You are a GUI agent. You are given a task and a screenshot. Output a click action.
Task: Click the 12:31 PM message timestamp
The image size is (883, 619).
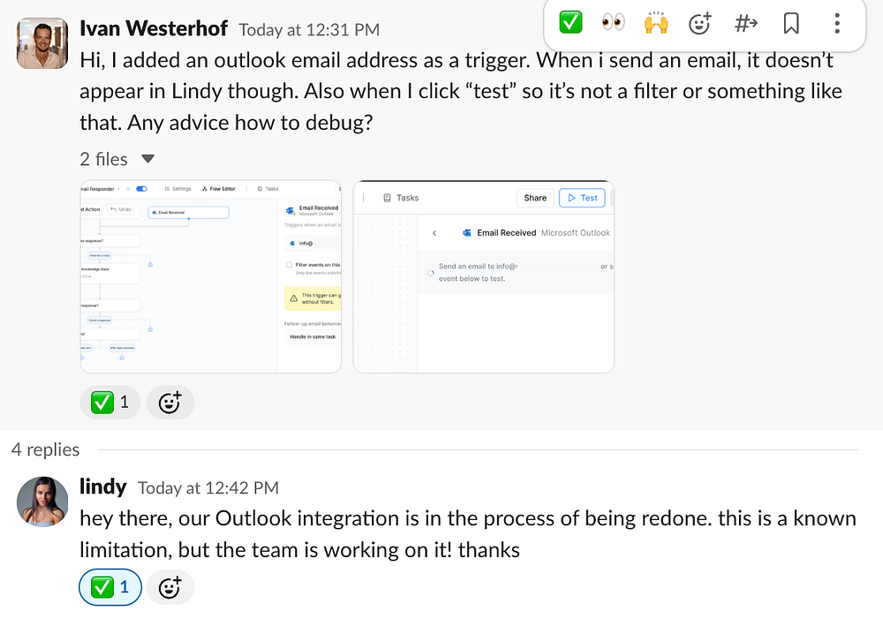tap(309, 30)
